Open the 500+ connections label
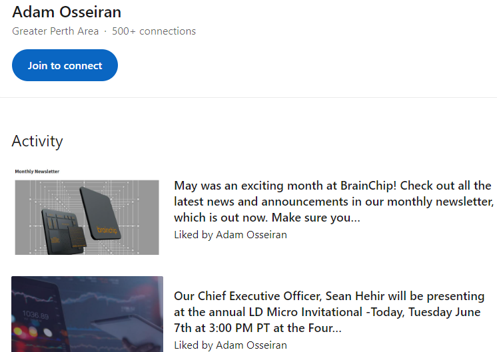Screen dimensions: 497x352 154,31
